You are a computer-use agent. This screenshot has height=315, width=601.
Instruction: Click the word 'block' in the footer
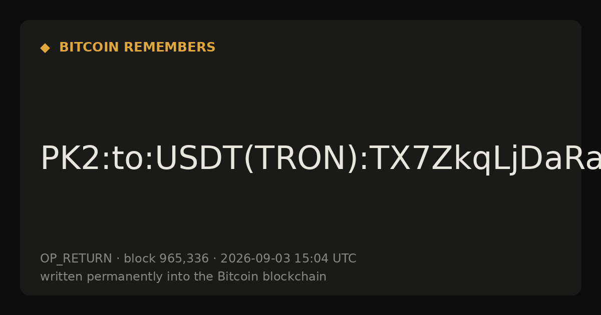[x=139, y=258]
